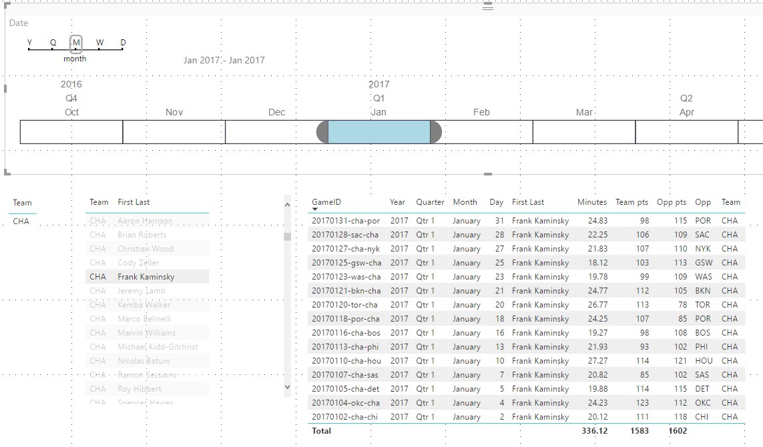The width and height of the screenshot is (763, 447).
Task: Click the player list scroll up arrow
Action: (287, 205)
